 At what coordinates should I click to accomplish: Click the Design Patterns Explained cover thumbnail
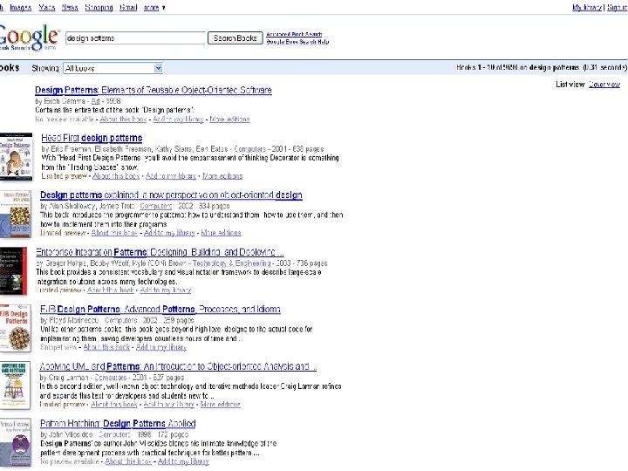tap(15, 215)
